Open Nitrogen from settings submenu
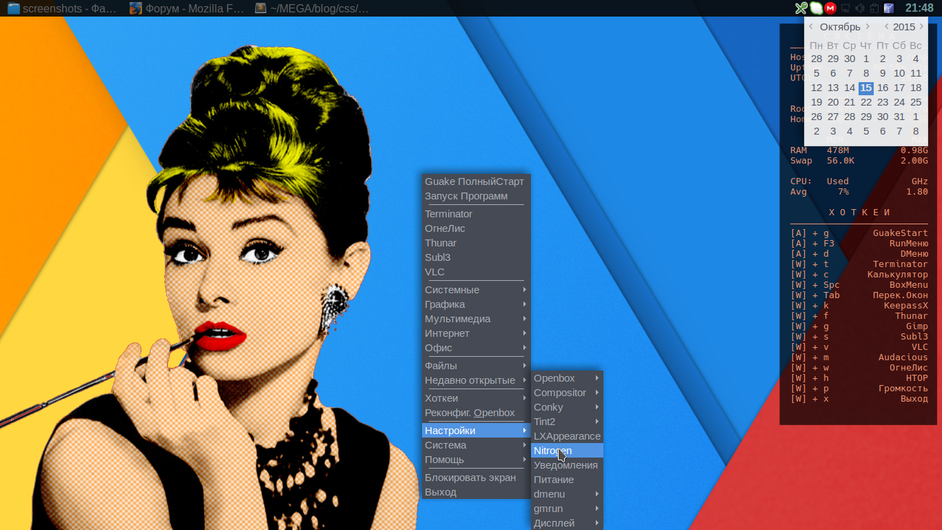This screenshot has height=530, width=942. coord(567,451)
